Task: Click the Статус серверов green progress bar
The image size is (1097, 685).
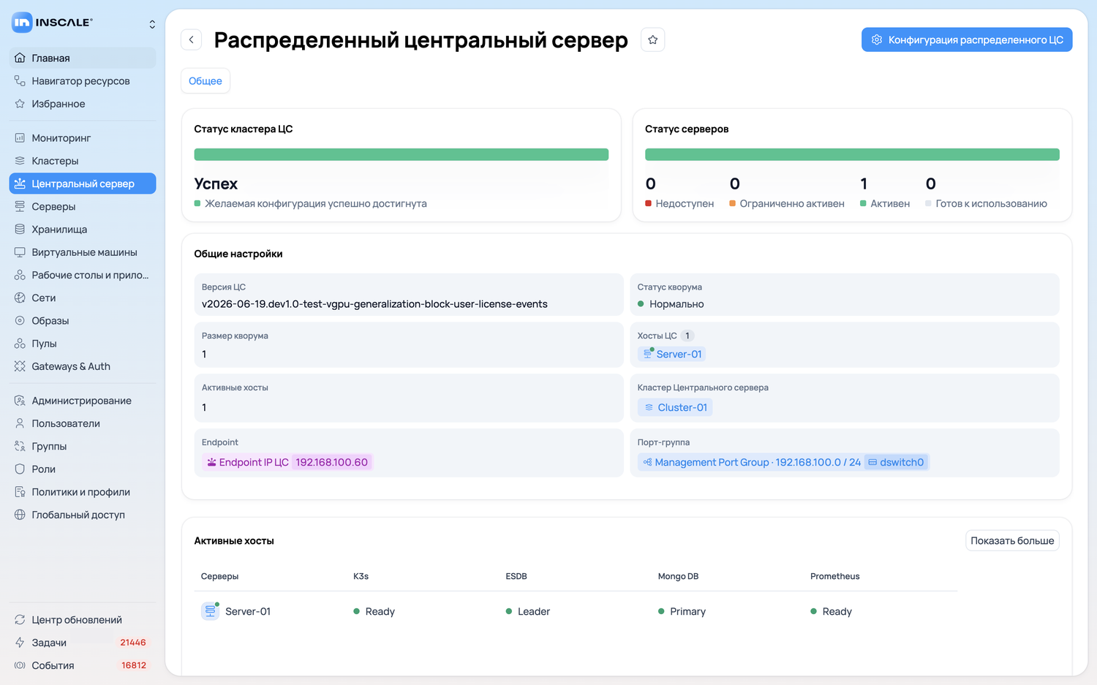Action: [x=852, y=154]
